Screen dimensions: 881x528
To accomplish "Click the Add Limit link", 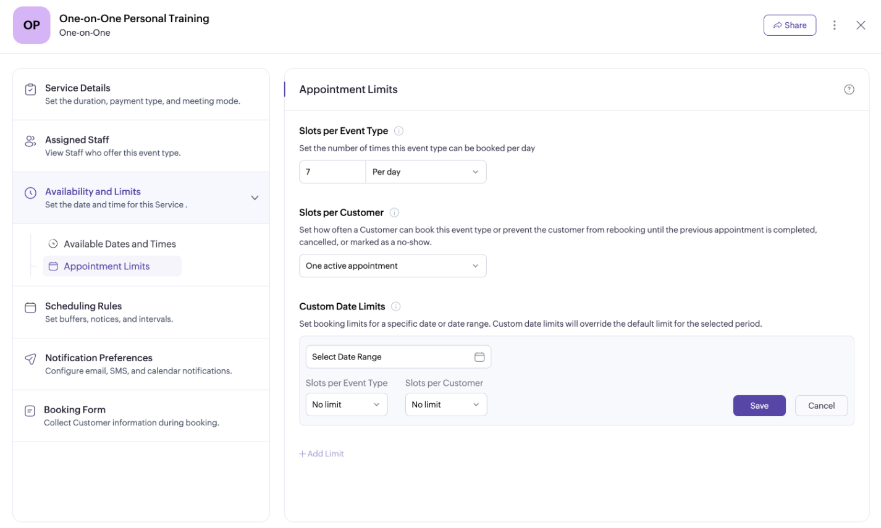I will click(x=321, y=454).
